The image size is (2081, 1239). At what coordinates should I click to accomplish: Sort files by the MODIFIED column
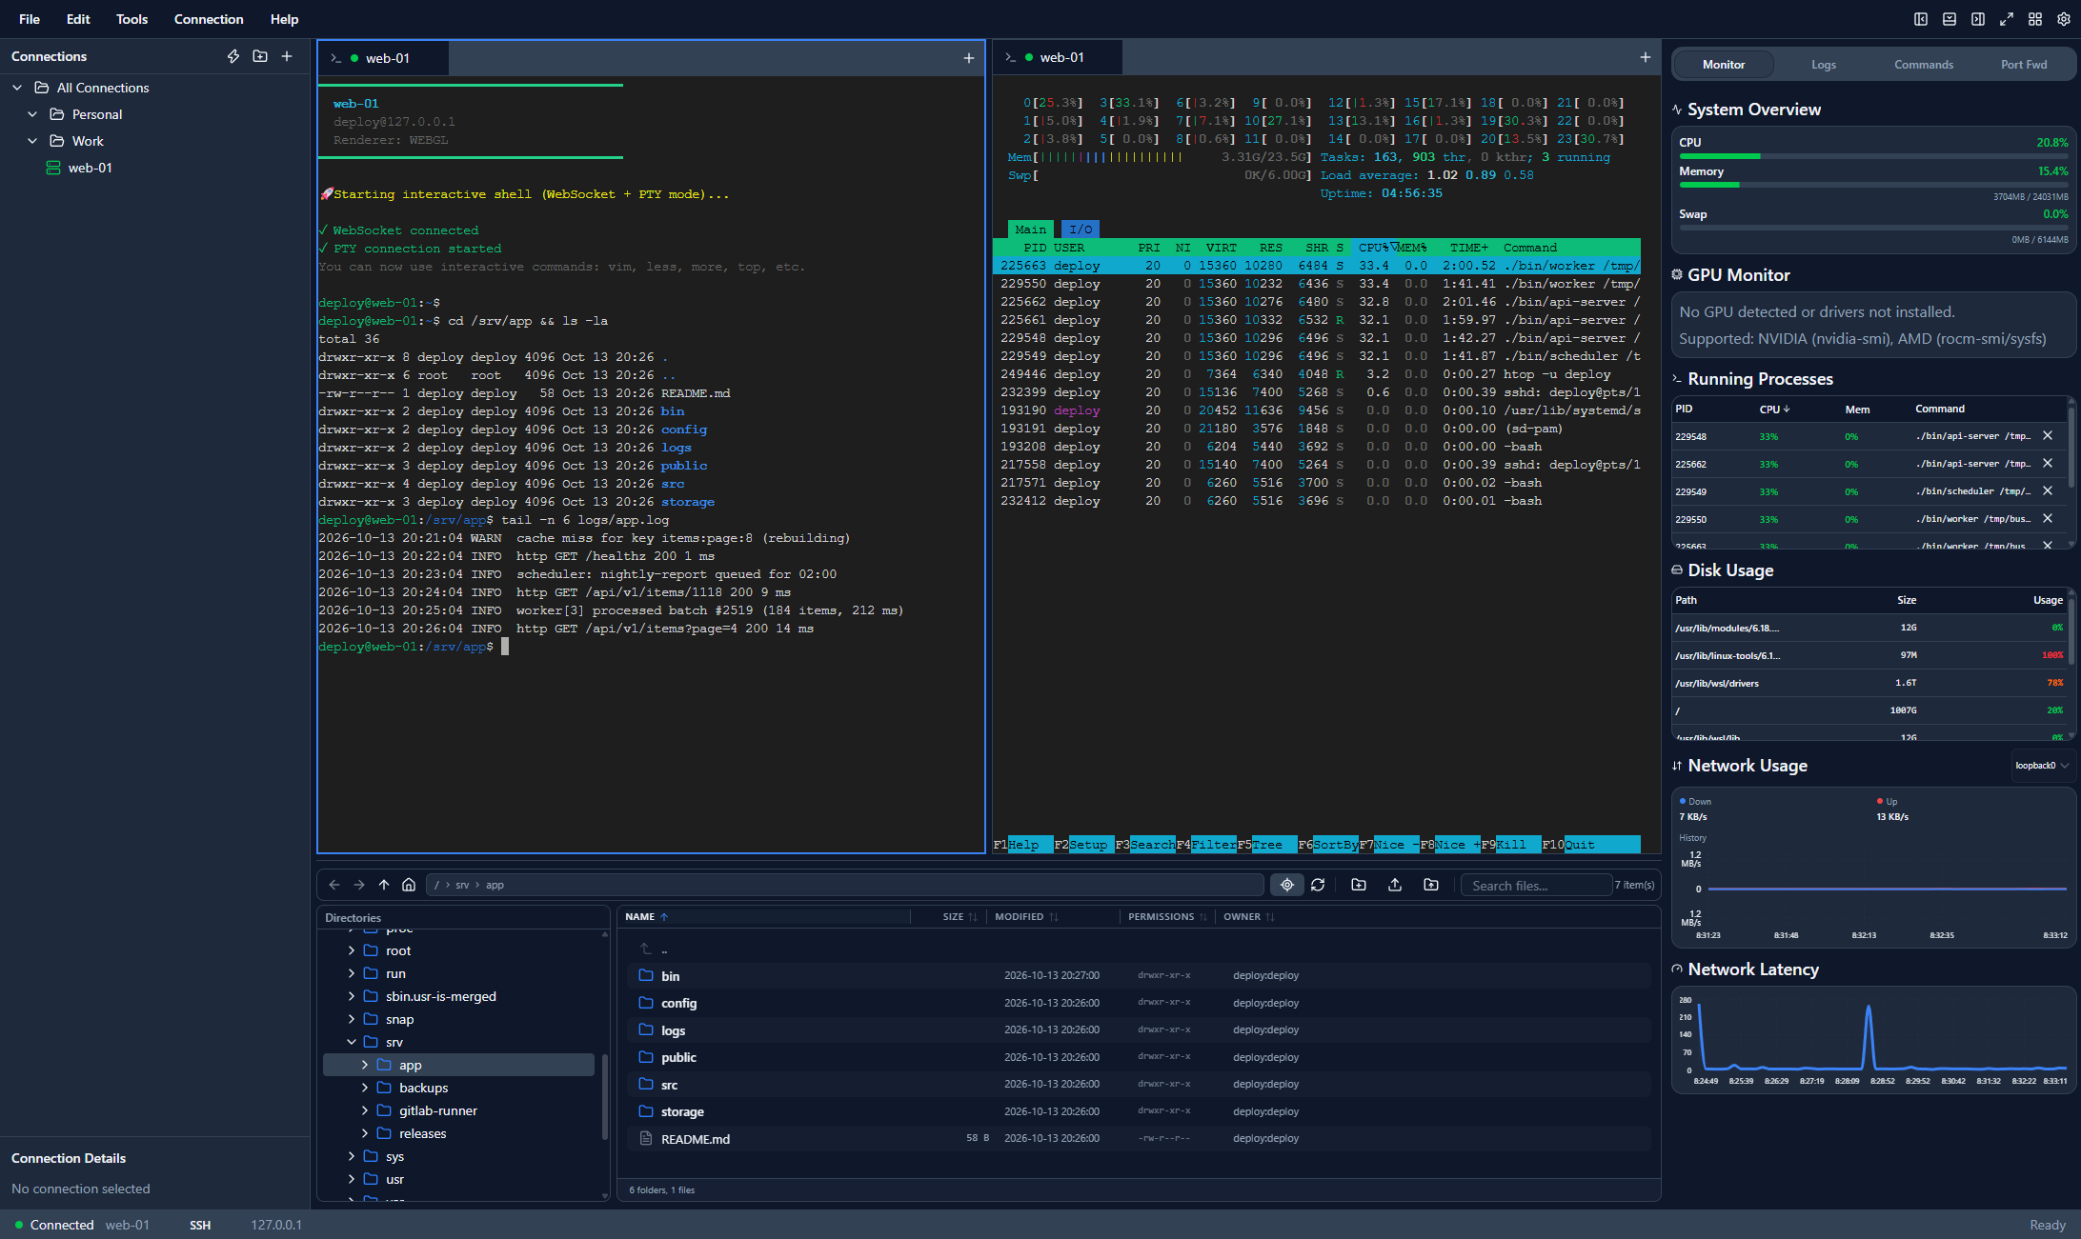[x=1026, y=917]
